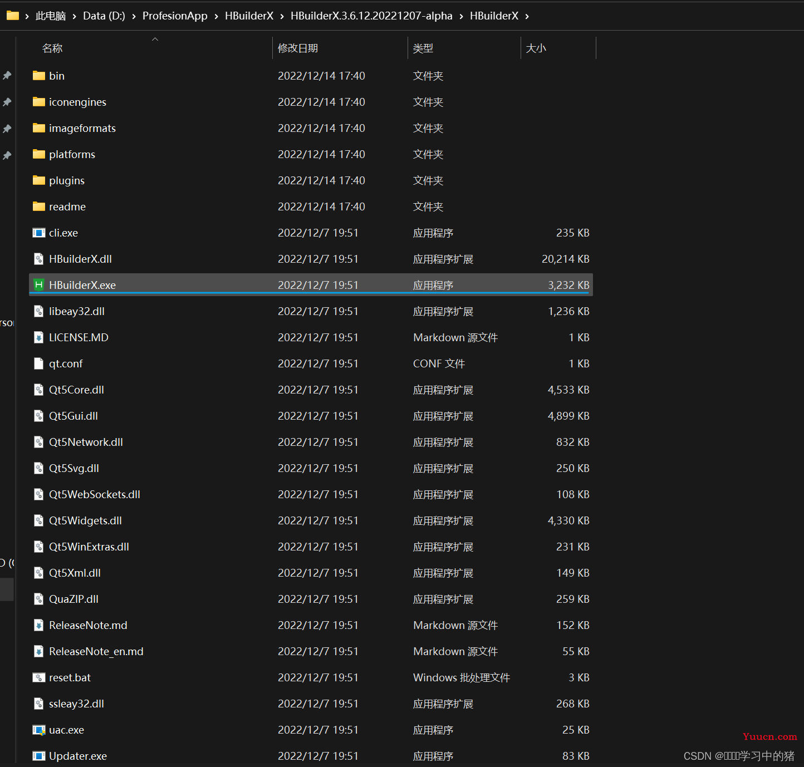Sort files by 类型 column header
Viewport: 804px width, 767px height.
[x=423, y=48]
